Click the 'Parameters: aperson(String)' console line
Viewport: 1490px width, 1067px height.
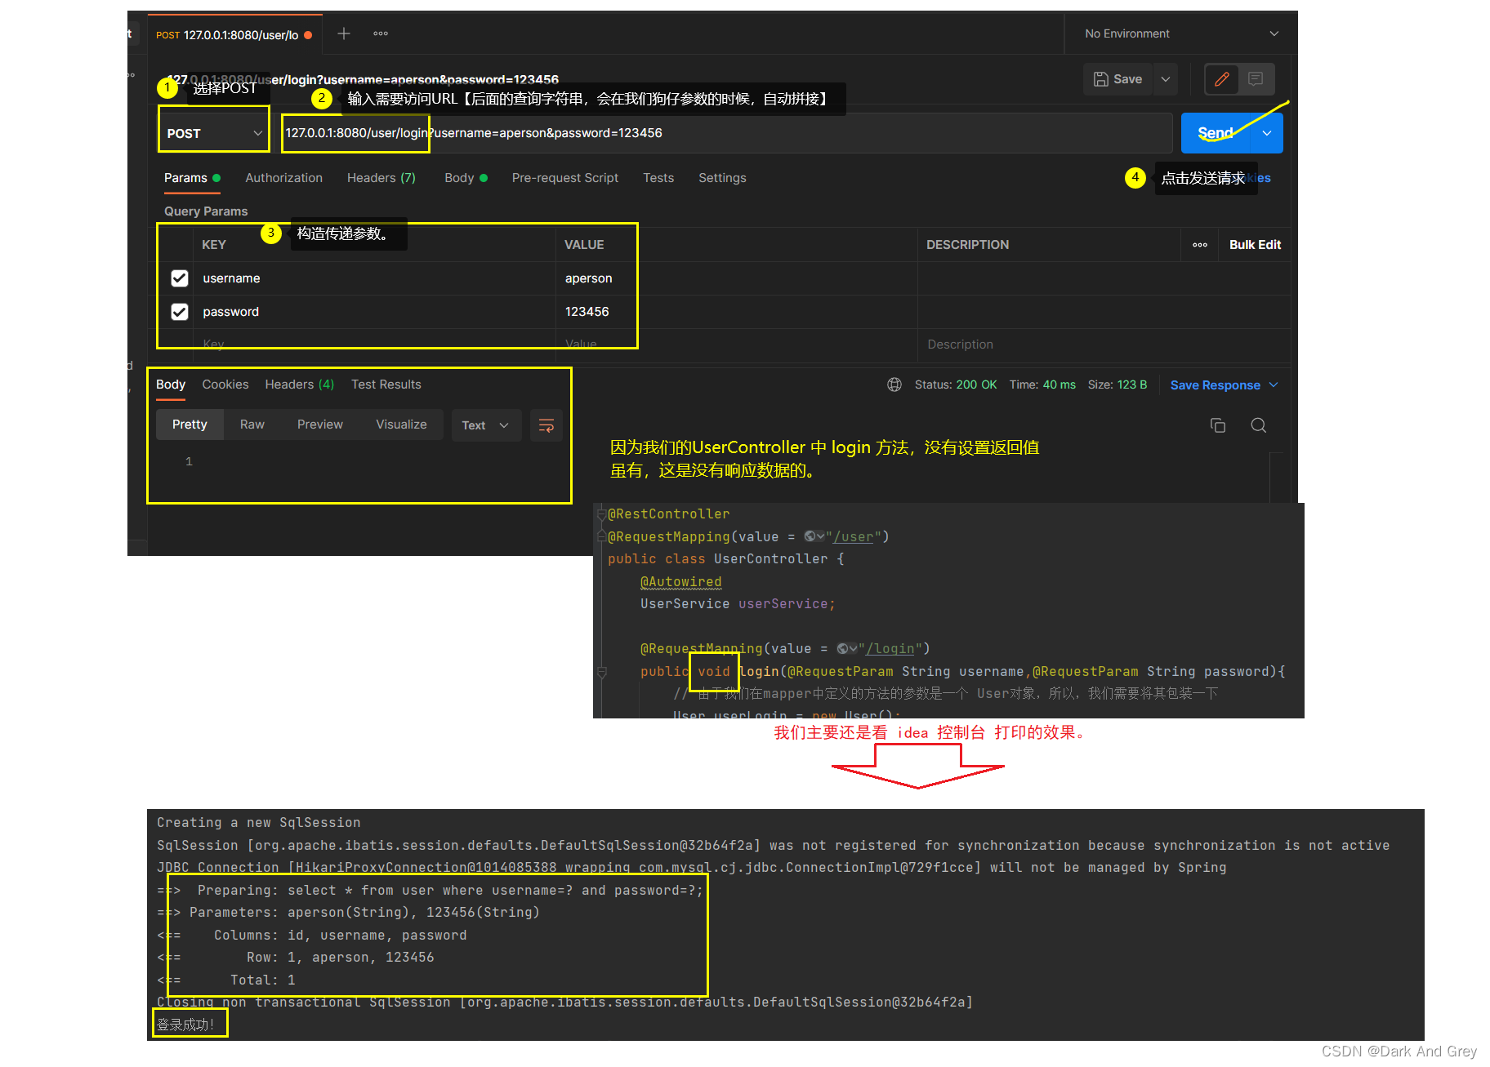348,913
